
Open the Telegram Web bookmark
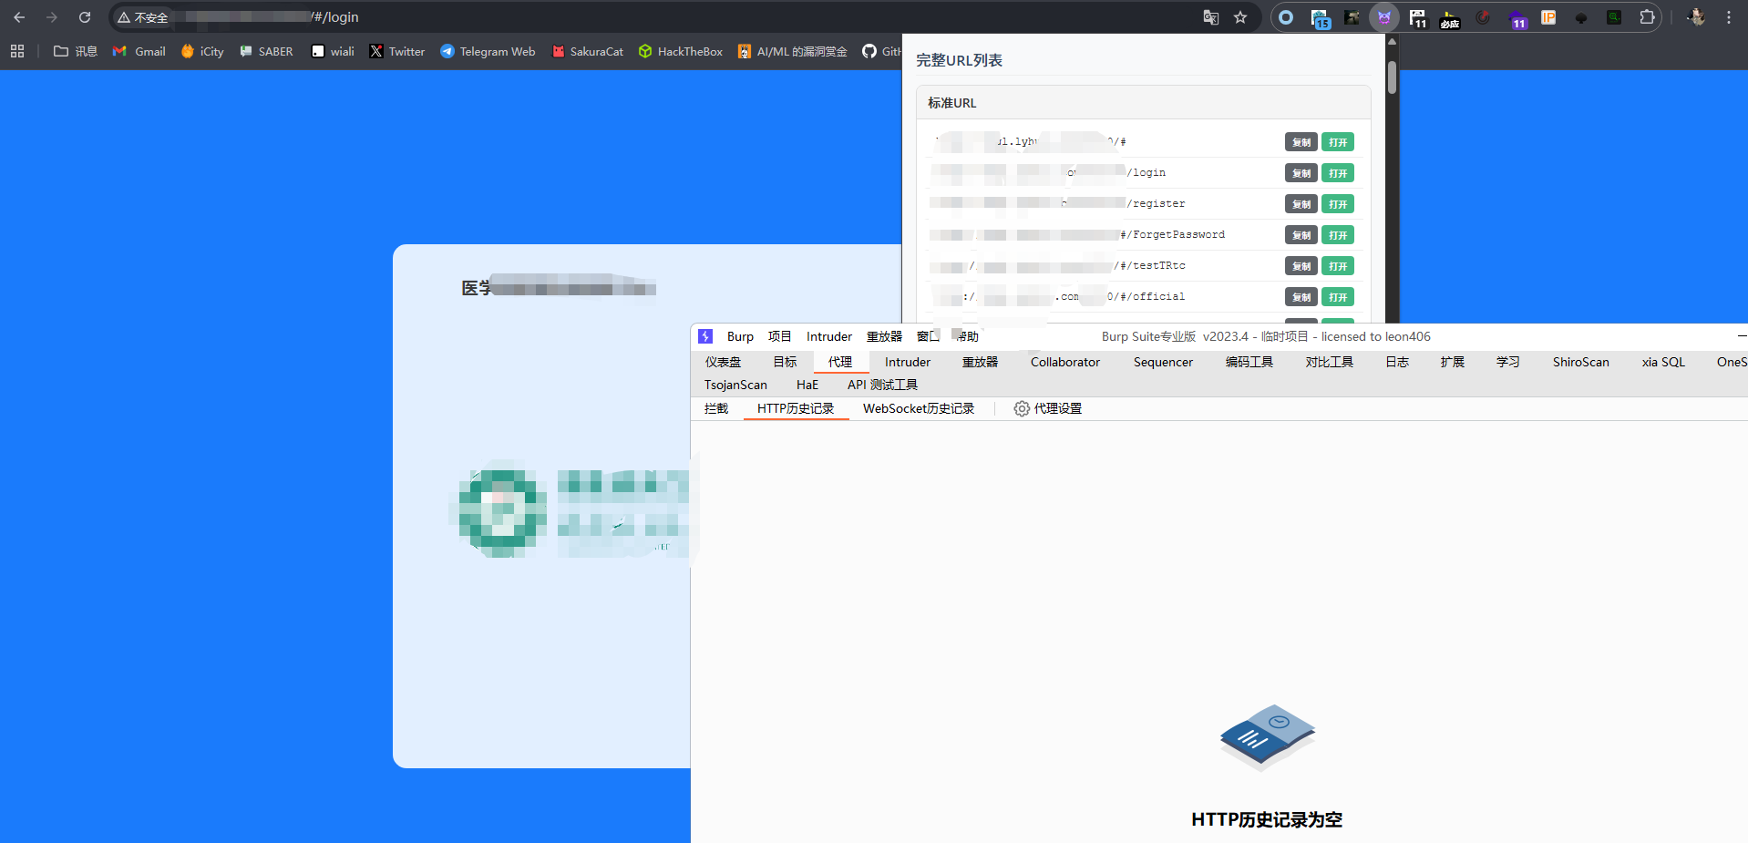(x=488, y=51)
